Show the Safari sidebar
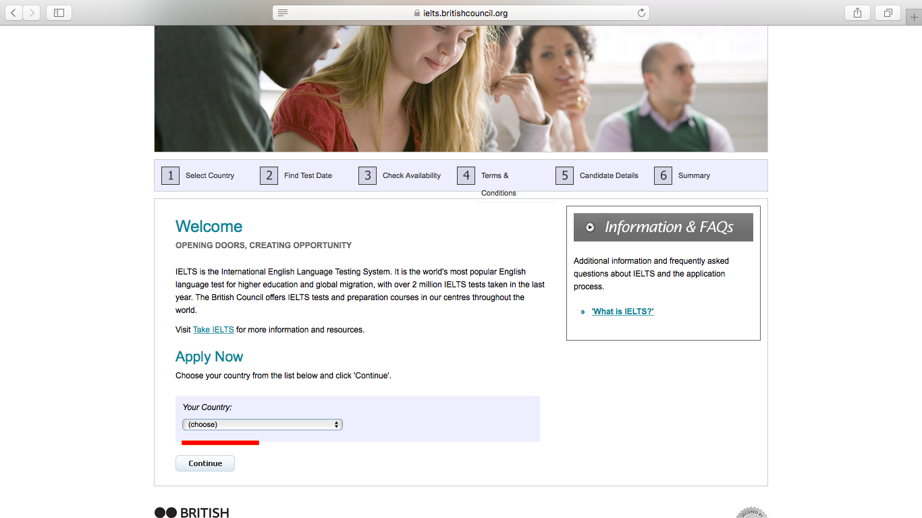The image size is (922, 518). point(59,13)
